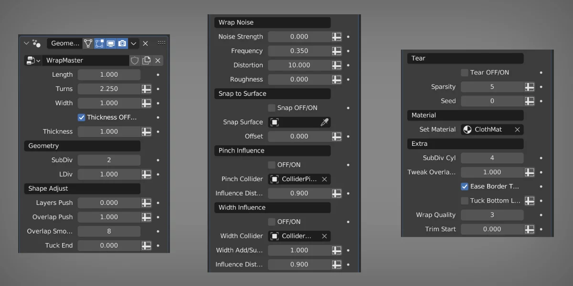The width and height of the screenshot is (573, 286).
Task: Pick the Snap Surface object with the eyedropper
Action: pos(325,122)
